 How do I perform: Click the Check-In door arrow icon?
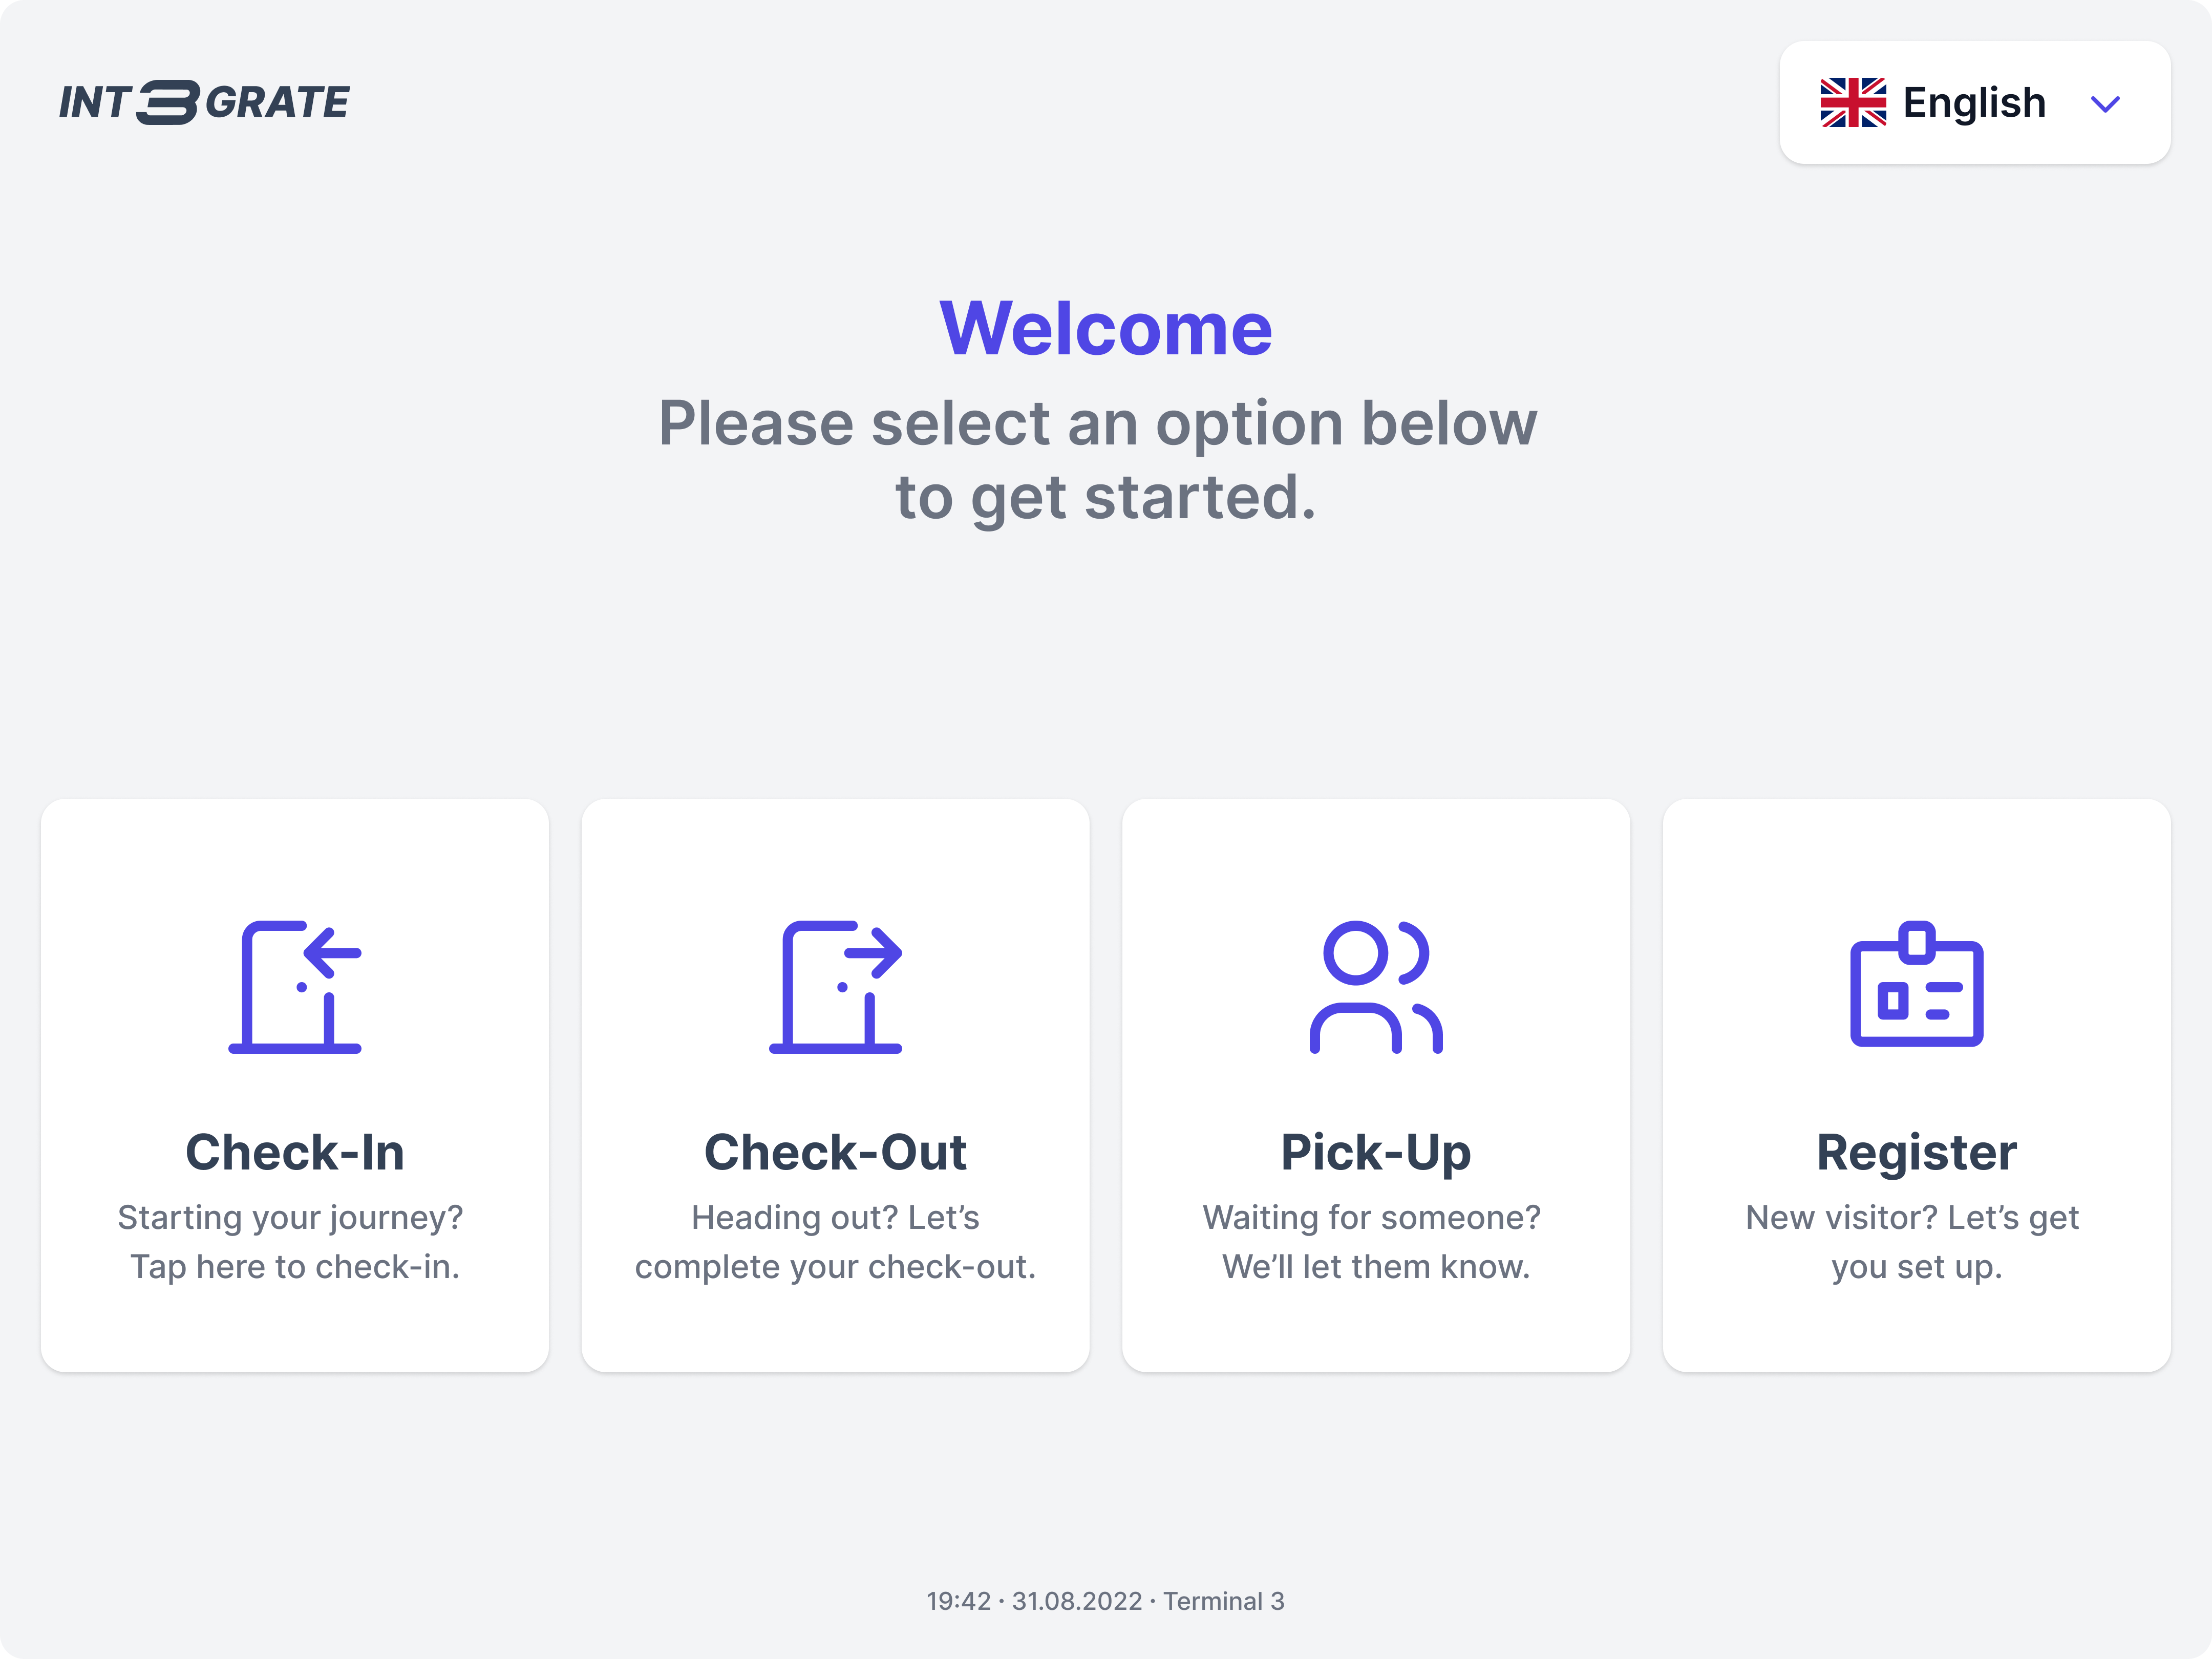[295, 986]
